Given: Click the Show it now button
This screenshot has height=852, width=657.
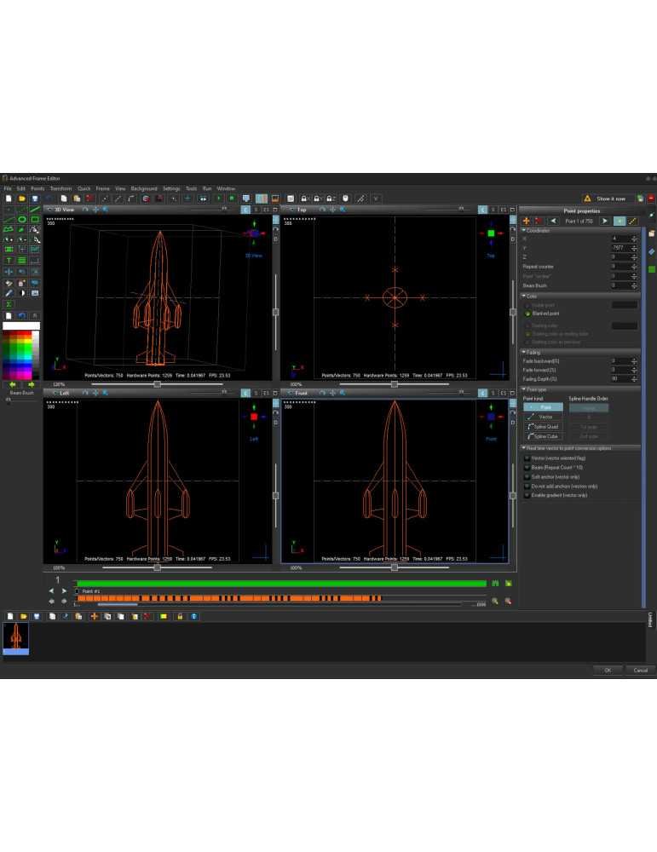Looking at the screenshot, I should point(610,199).
